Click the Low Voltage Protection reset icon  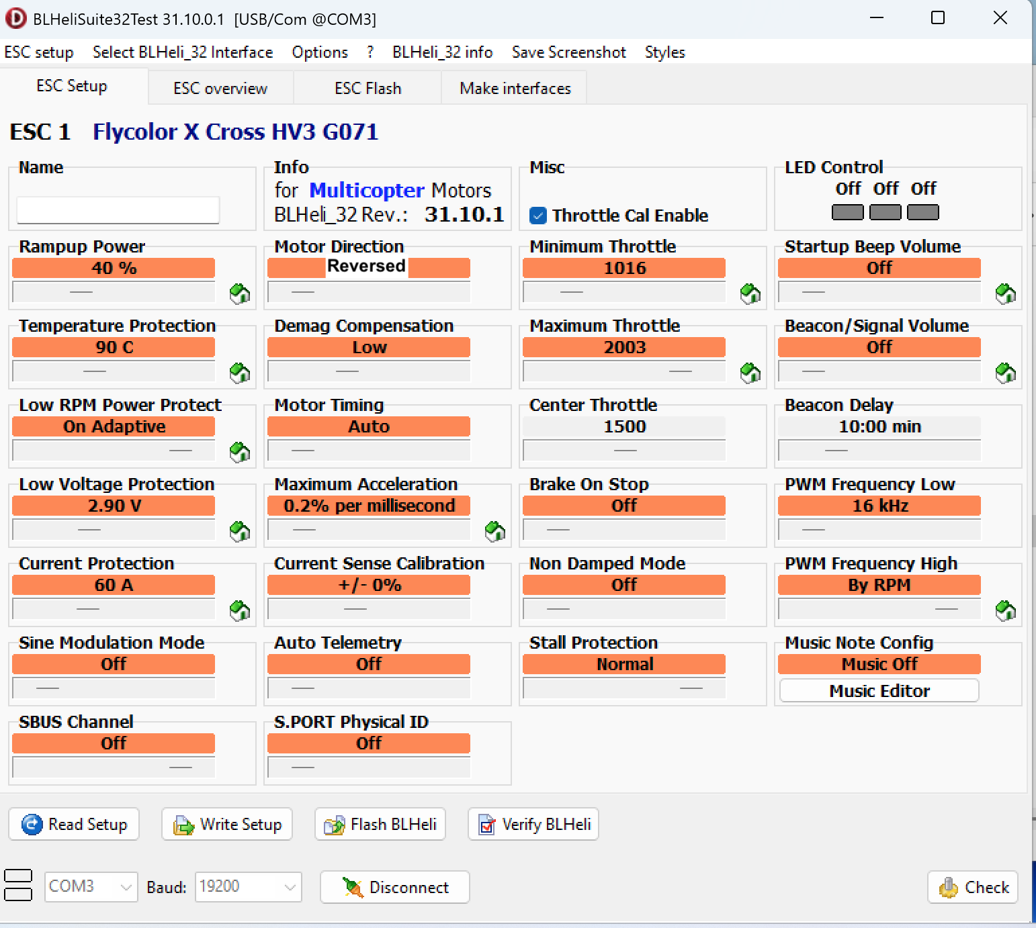point(240,531)
